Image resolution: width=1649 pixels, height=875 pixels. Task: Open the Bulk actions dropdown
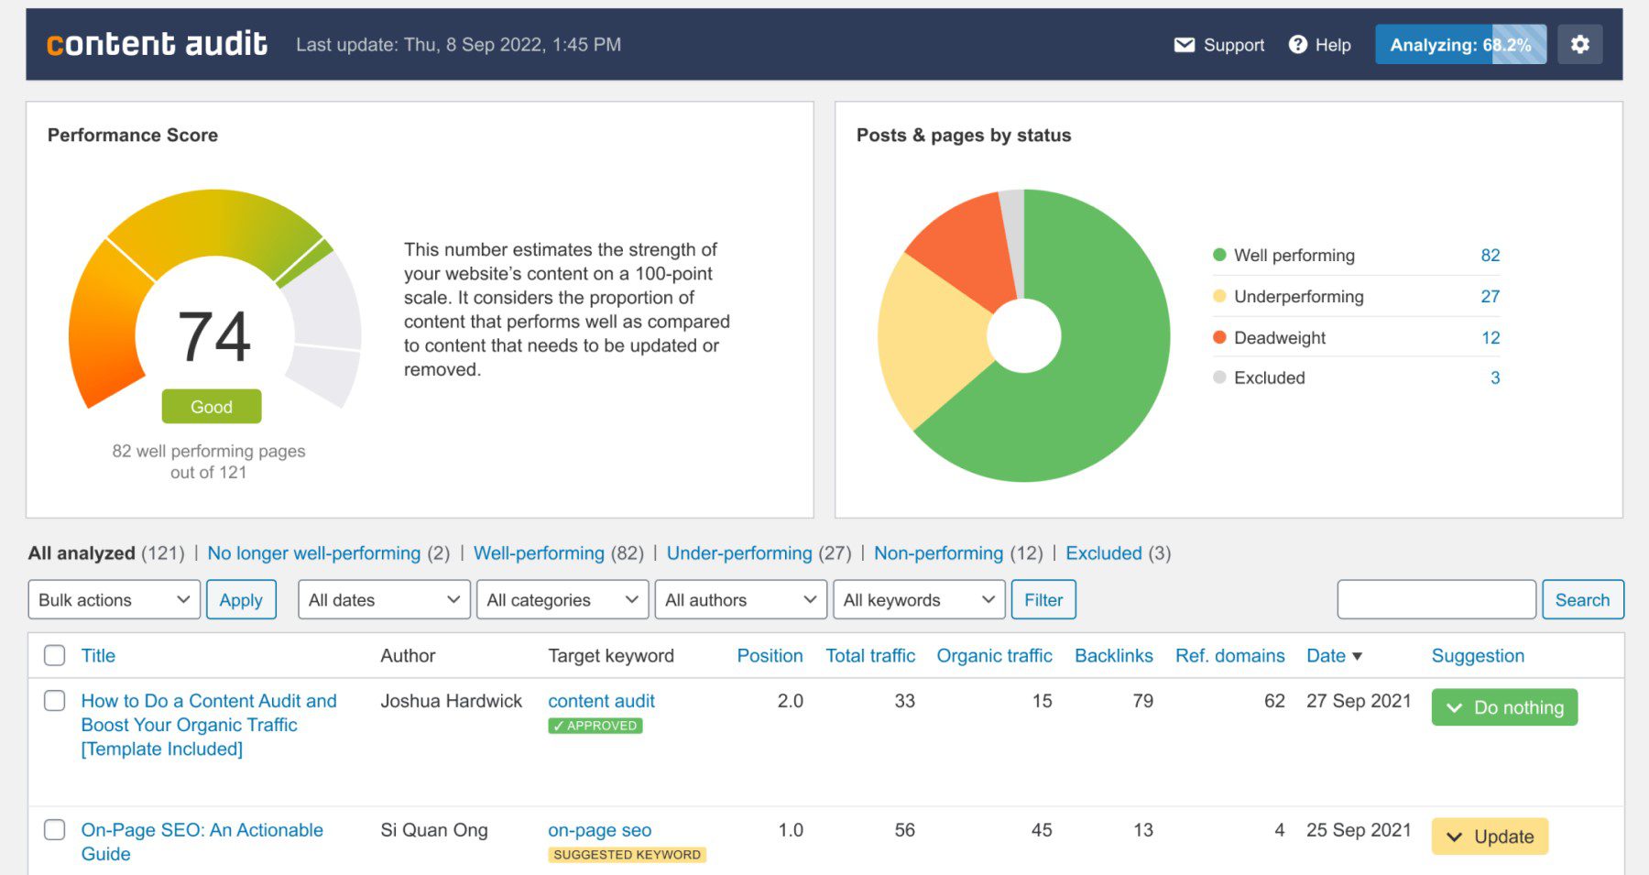click(x=114, y=599)
